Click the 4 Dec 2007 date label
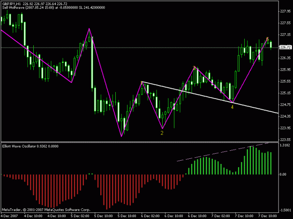Screen dimensions: 293x219 point(9,216)
